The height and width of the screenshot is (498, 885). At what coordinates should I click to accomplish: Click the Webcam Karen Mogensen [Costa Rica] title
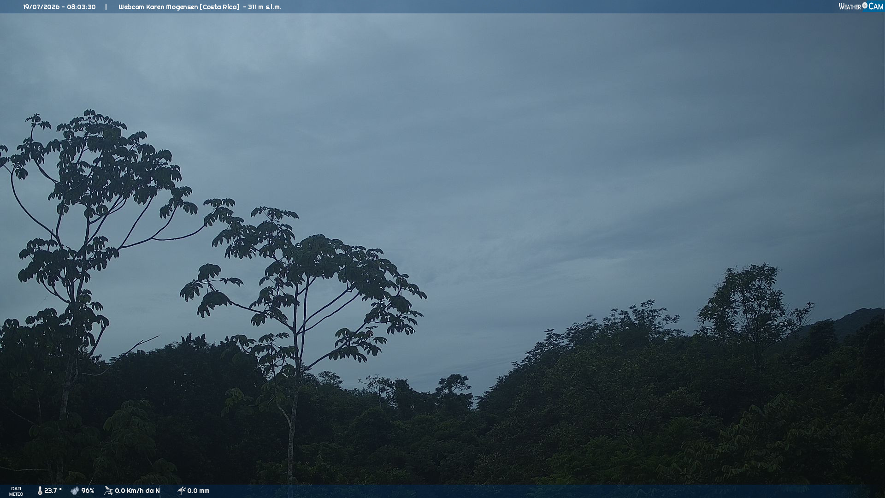pyautogui.click(x=179, y=7)
